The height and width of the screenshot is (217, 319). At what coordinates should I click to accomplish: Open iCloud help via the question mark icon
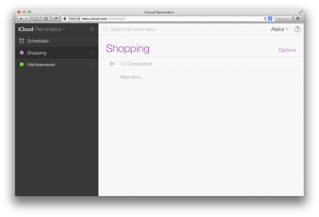coord(297,29)
